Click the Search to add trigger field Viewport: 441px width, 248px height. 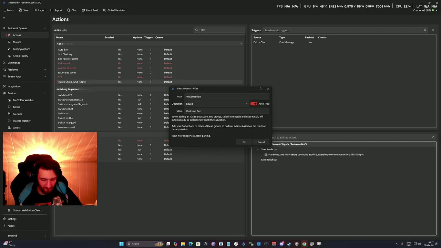345,30
